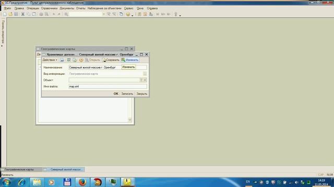Open the Правка menu
This screenshot has width=334, height=187.
pyautogui.click(x=19, y=8)
